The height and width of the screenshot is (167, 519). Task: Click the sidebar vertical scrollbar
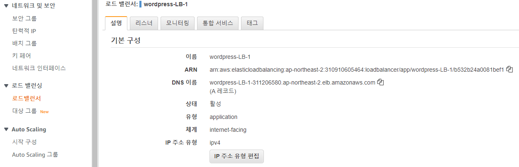point(95,83)
